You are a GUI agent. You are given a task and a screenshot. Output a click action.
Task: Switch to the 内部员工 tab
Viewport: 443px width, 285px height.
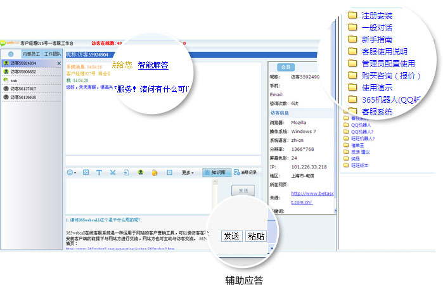[x=30, y=54]
